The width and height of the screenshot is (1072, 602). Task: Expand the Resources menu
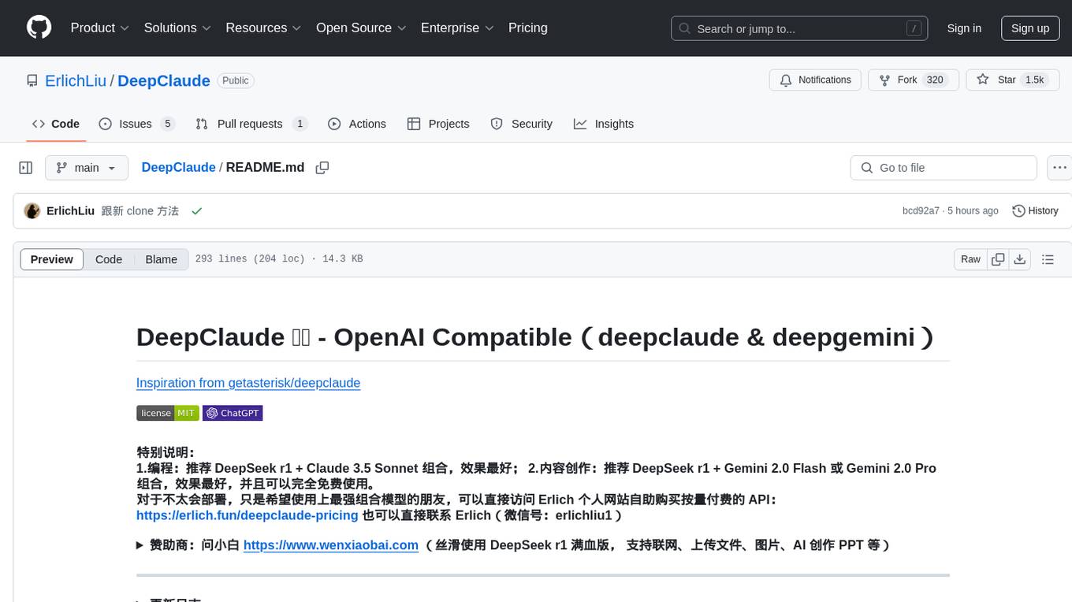click(263, 28)
